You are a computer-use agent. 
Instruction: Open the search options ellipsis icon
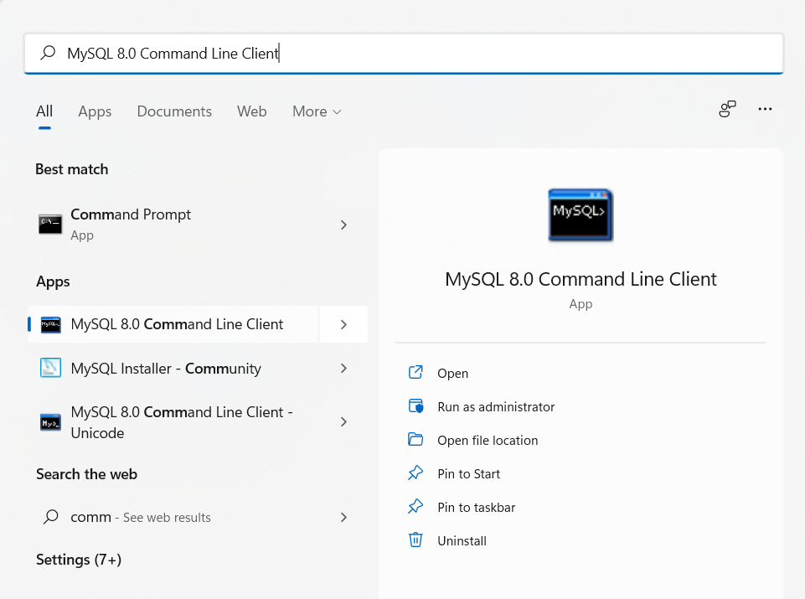click(764, 109)
